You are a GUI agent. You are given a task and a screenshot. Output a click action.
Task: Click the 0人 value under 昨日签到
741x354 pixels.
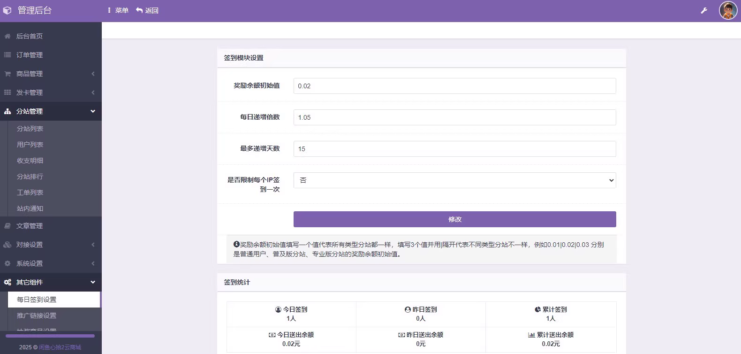[x=421, y=318]
